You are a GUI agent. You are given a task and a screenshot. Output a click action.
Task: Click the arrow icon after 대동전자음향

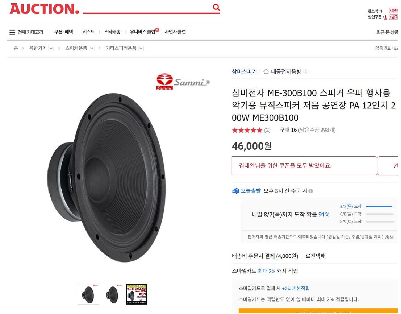coord(306,72)
